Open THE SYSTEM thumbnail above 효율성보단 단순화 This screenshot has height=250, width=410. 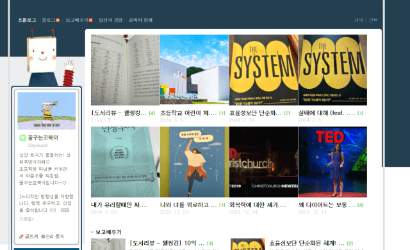point(263,70)
